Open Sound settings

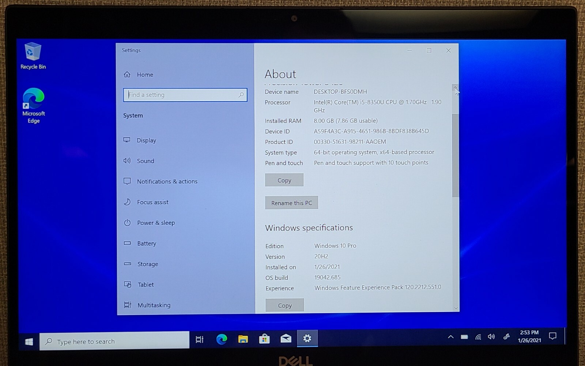pos(139,161)
